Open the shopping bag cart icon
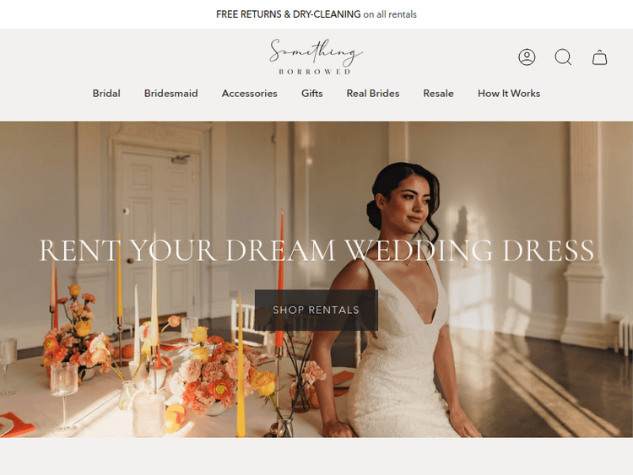 coord(599,57)
